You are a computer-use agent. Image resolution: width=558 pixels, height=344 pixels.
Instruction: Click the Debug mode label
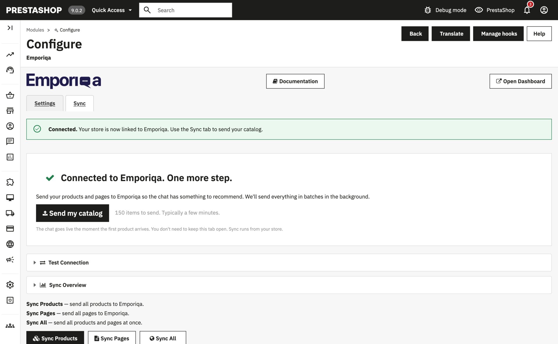tap(451, 10)
